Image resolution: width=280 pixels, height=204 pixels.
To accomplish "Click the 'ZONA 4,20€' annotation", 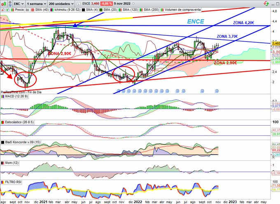I will coord(243,23).
